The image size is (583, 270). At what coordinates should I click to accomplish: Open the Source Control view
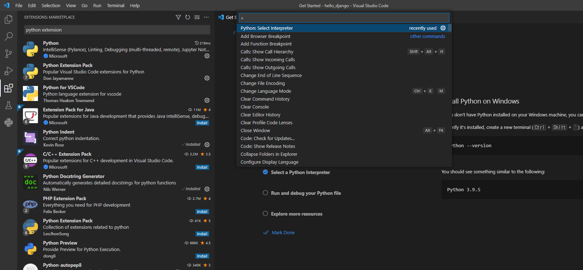tap(9, 54)
